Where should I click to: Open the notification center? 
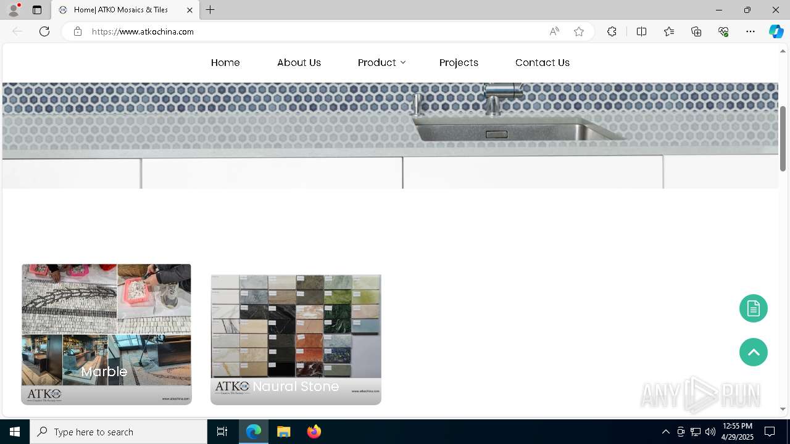tap(770, 432)
